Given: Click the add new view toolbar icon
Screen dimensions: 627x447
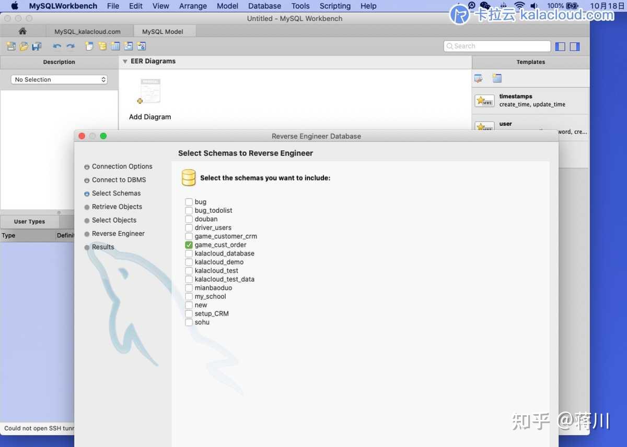Looking at the screenshot, I should pyautogui.click(x=129, y=46).
